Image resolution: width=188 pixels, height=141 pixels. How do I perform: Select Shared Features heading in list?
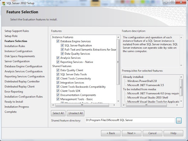62,66
